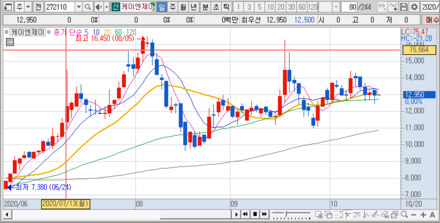Click the eraser tool icon

coord(385,215)
